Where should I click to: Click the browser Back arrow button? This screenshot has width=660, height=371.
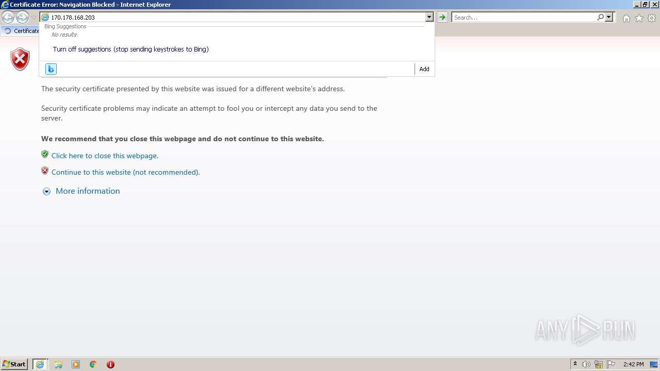point(8,18)
